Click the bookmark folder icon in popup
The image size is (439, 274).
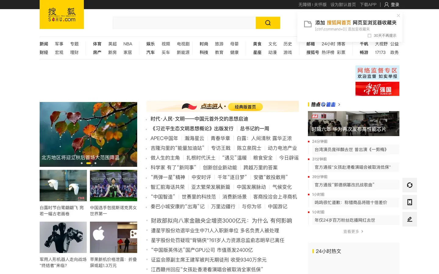point(308,24)
